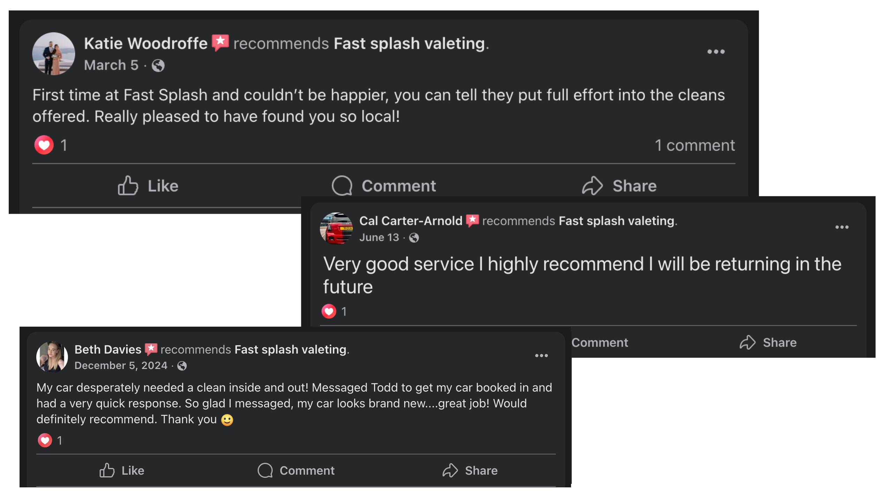Like Beth Davies' recommendation post
This screenshot has height=502, width=893.
[x=122, y=470]
